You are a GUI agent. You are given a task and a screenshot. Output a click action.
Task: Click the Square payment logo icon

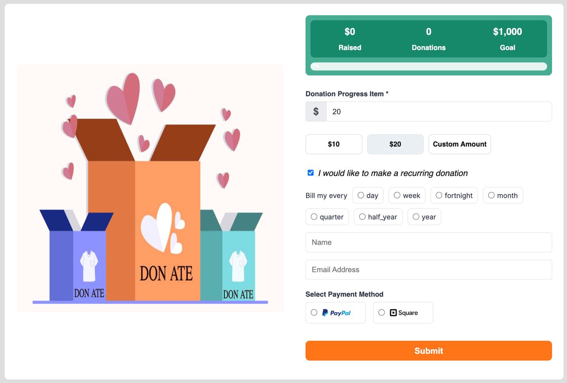point(394,313)
